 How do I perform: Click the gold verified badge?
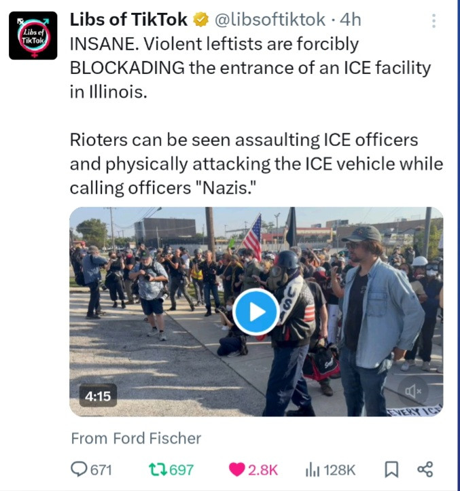click(x=200, y=20)
